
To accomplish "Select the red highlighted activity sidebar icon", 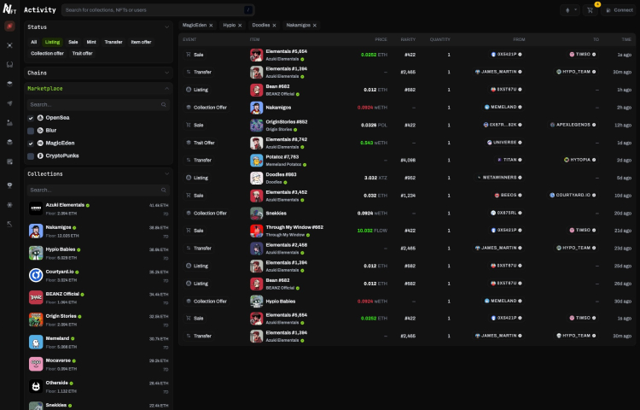I will point(9,26).
